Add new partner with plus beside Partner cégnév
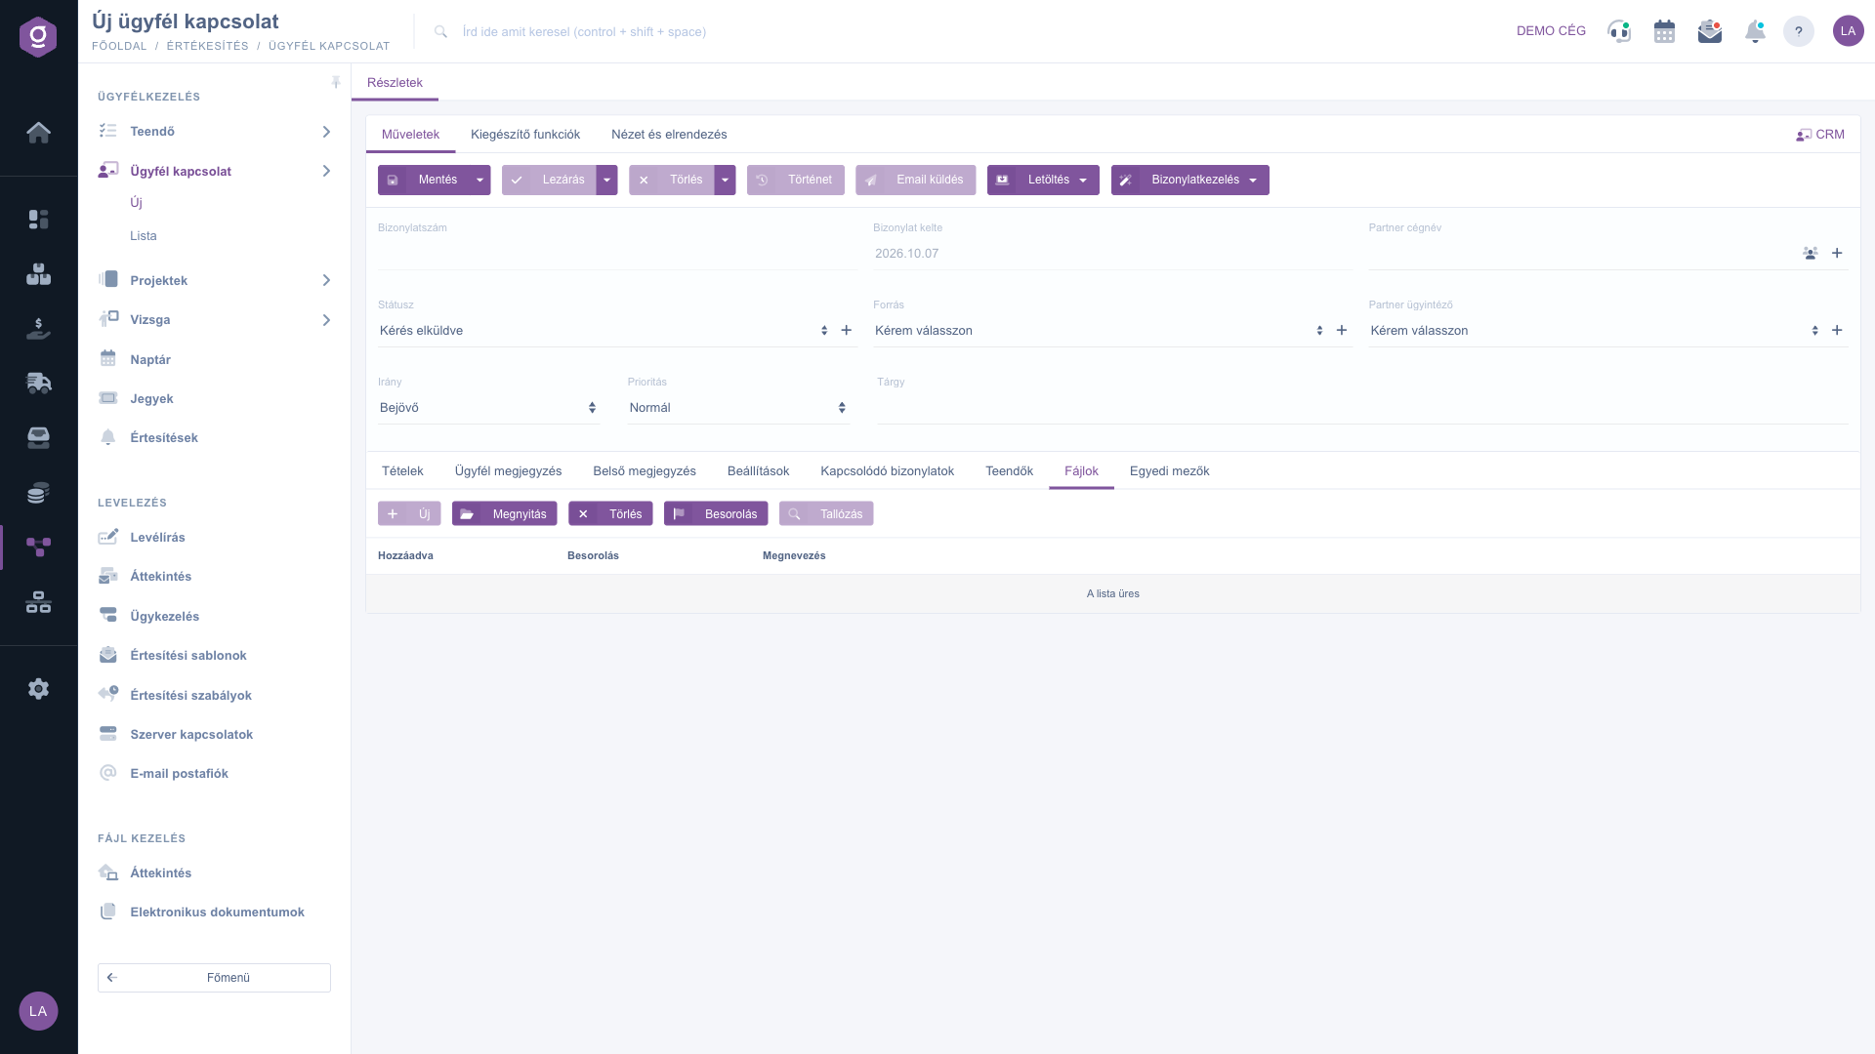Screen dimensions: 1875x1054 [x=1837, y=253]
